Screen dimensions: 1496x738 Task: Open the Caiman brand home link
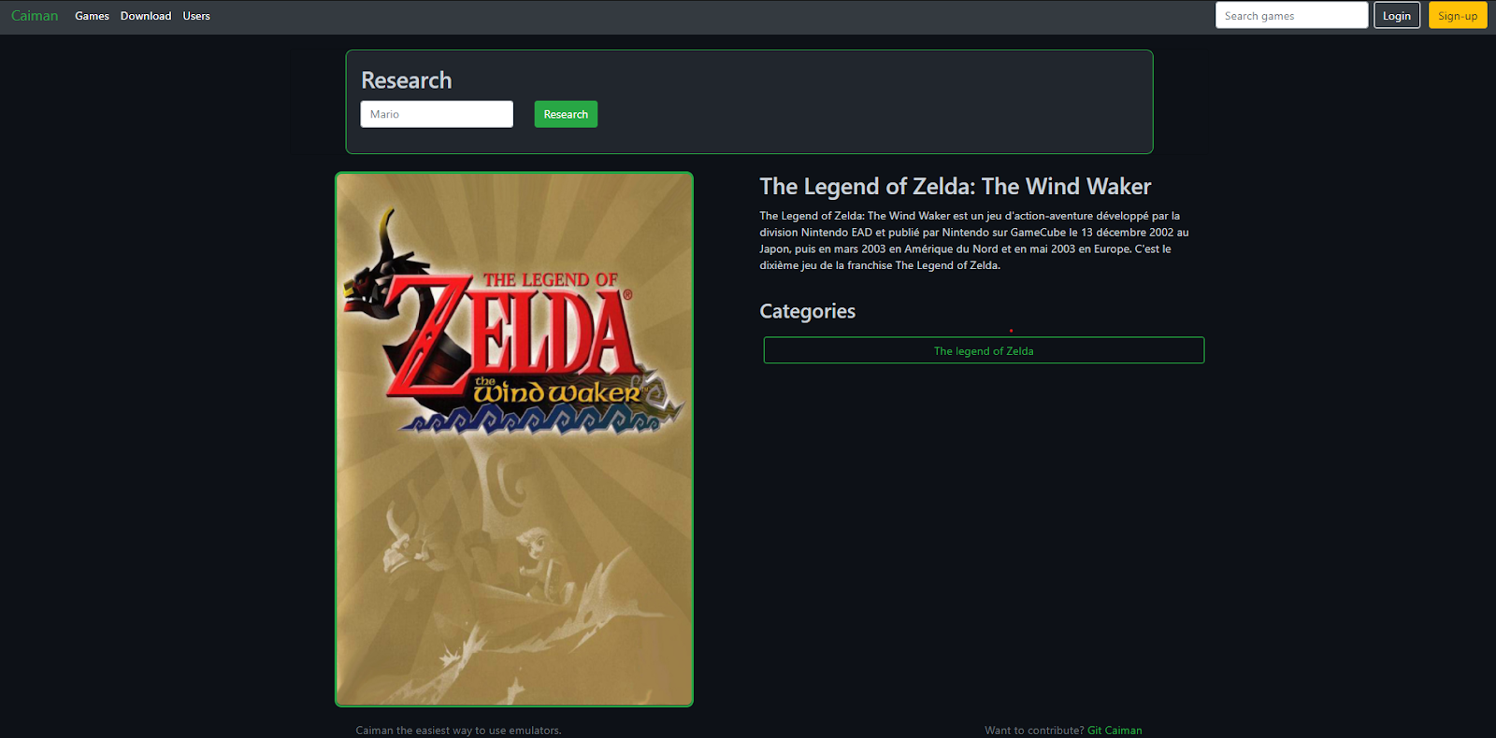tap(35, 16)
